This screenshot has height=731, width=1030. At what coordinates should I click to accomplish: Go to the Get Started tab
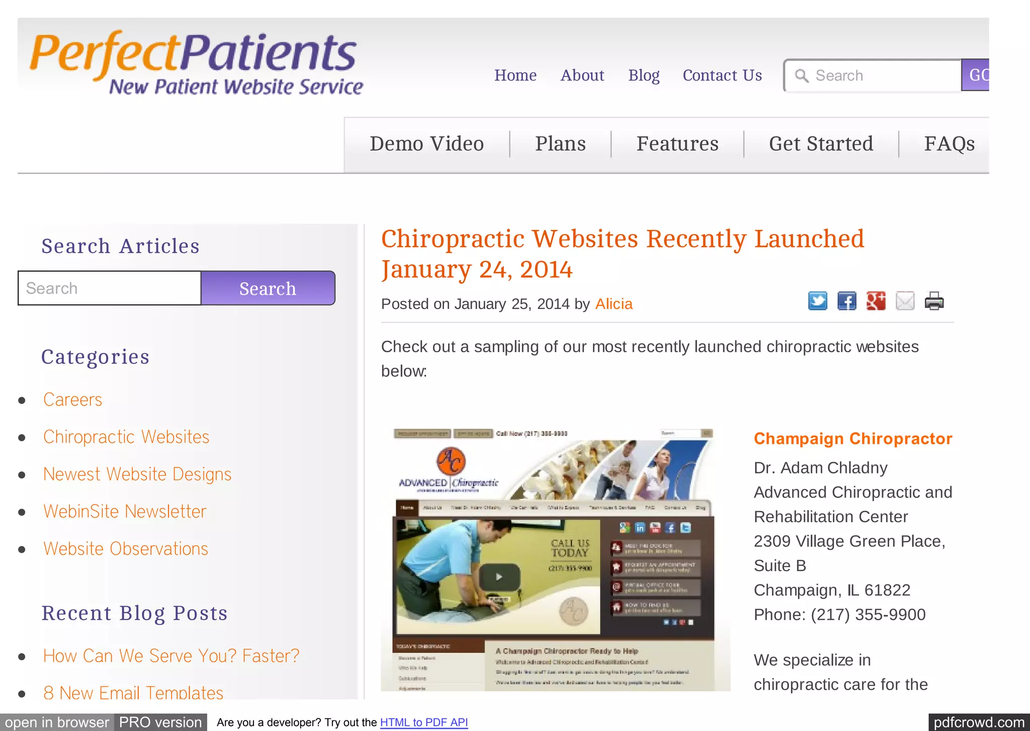821,144
